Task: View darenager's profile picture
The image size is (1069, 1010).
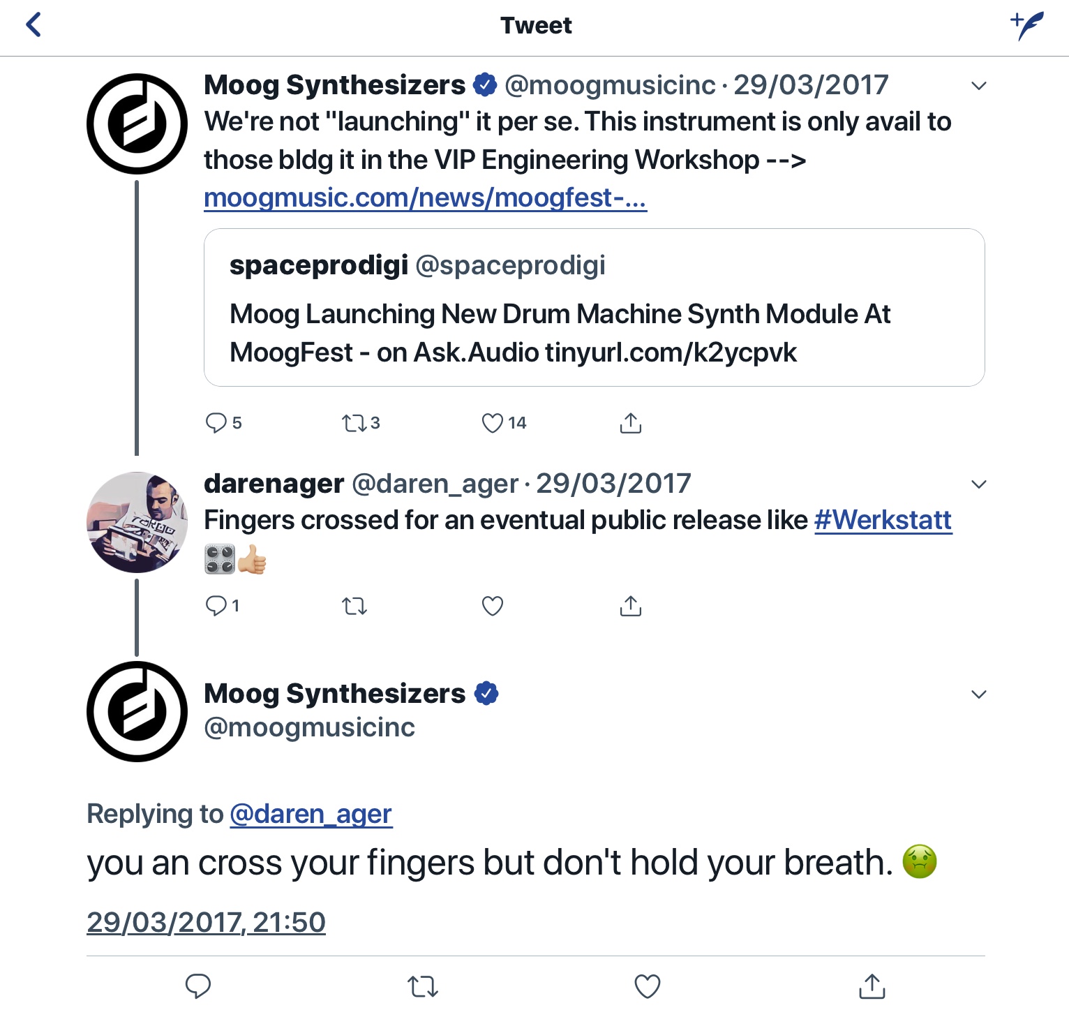Action: tap(137, 522)
